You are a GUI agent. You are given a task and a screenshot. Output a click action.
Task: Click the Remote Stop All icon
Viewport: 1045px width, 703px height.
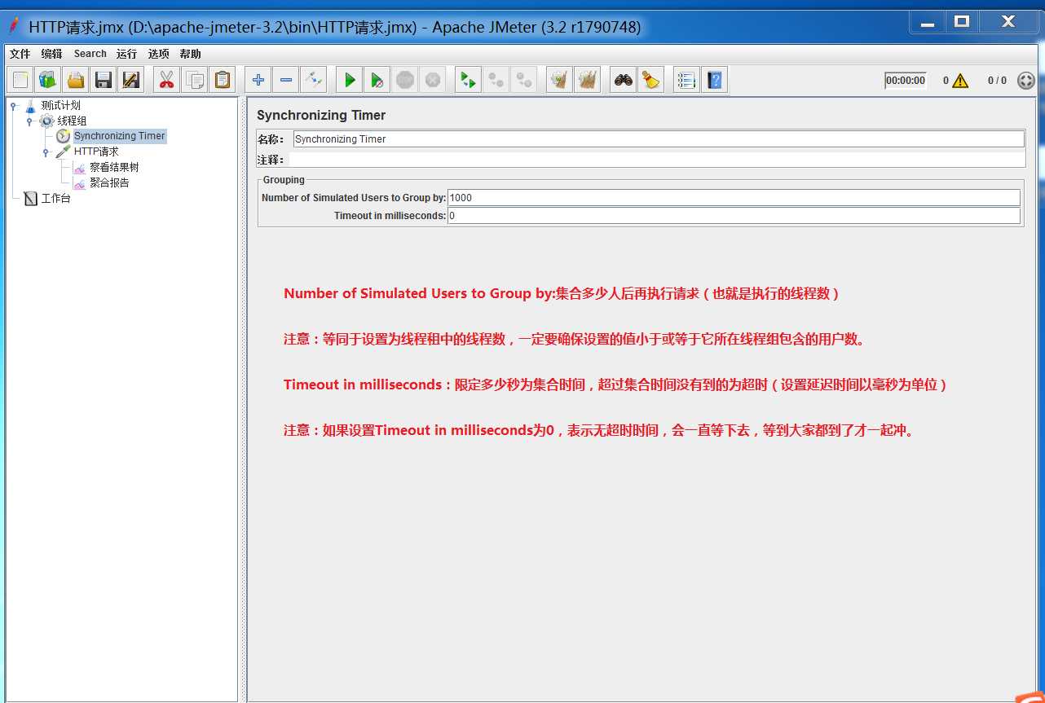[496, 80]
